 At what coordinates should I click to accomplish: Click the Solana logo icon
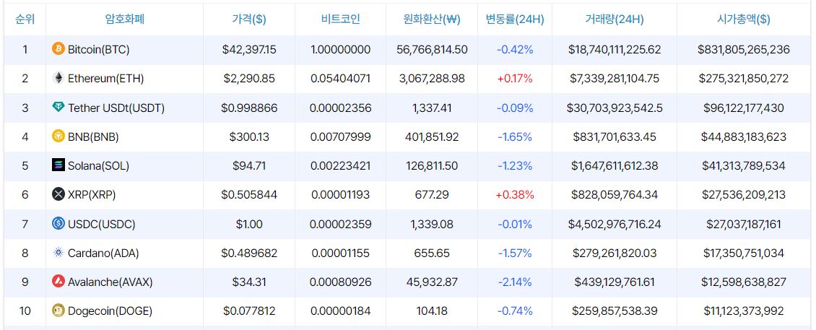pos(58,165)
